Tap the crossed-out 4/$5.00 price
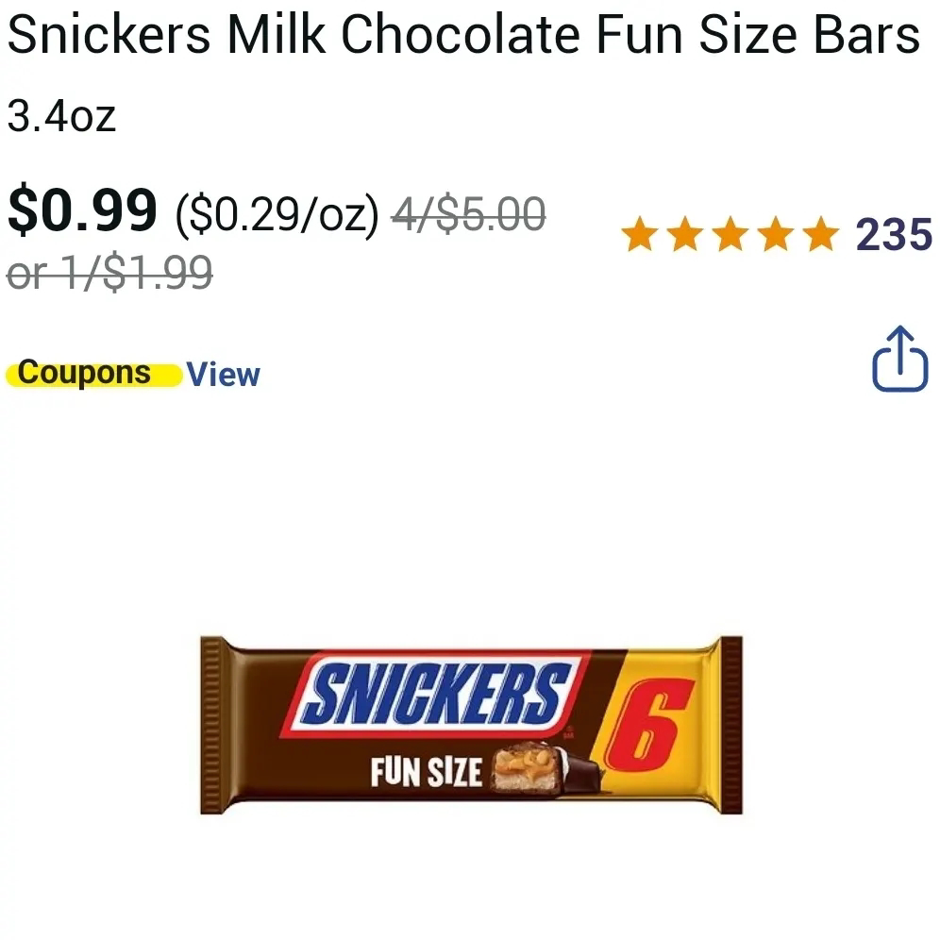The width and height of the screenshot is (940, 940). (469, 213)
